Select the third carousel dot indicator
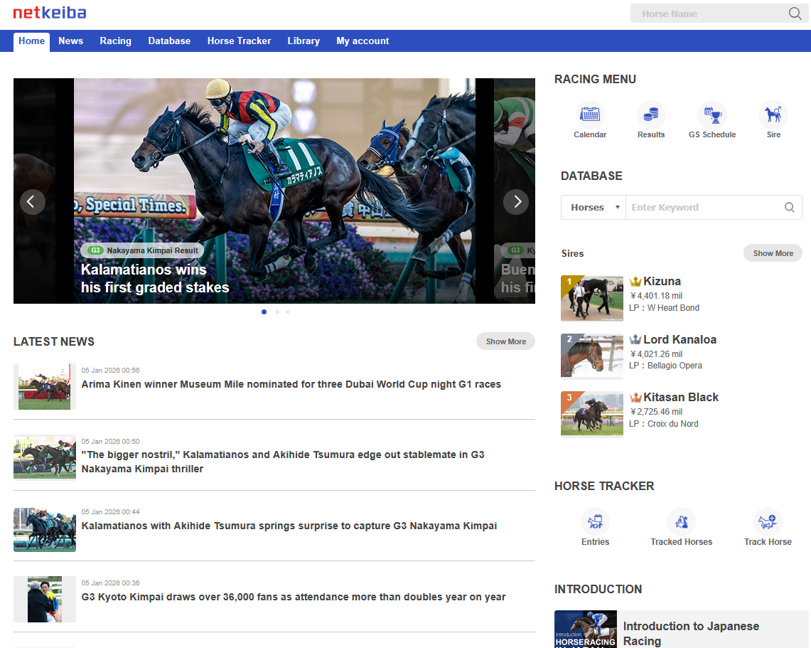811x648 pixels. click(x=288, y=312)
